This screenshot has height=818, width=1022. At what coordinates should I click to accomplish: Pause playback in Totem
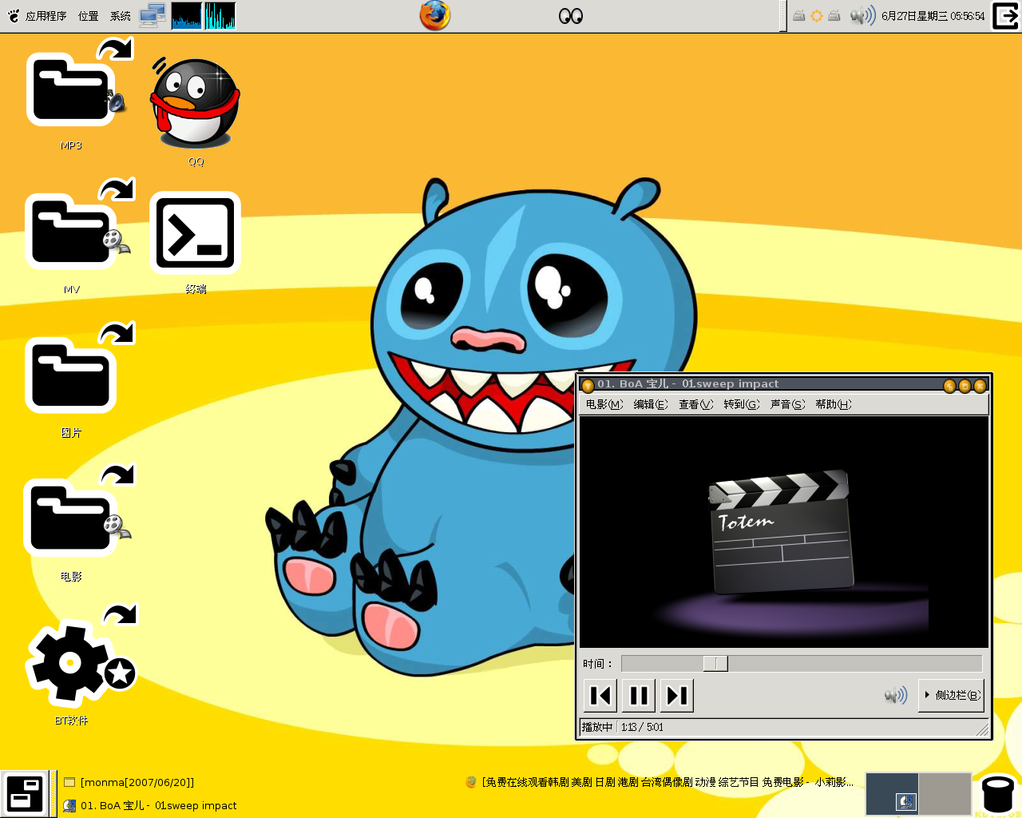point(639,695)
